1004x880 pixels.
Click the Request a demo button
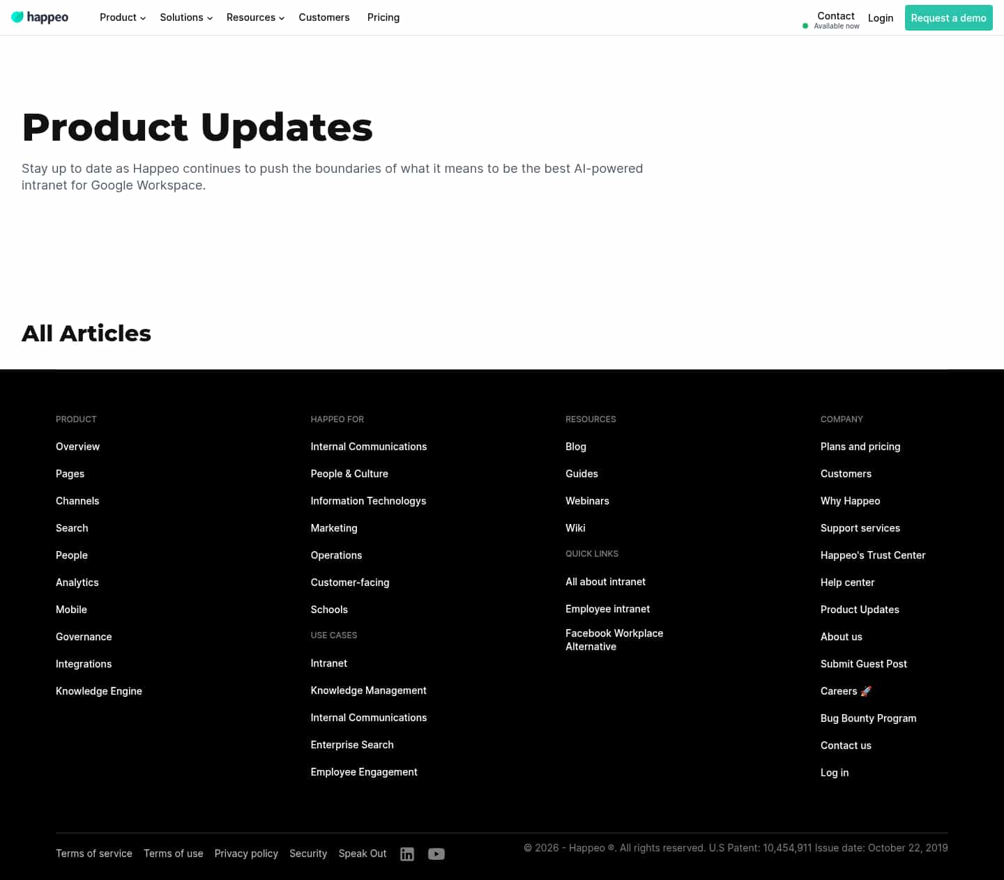point(948,17)
